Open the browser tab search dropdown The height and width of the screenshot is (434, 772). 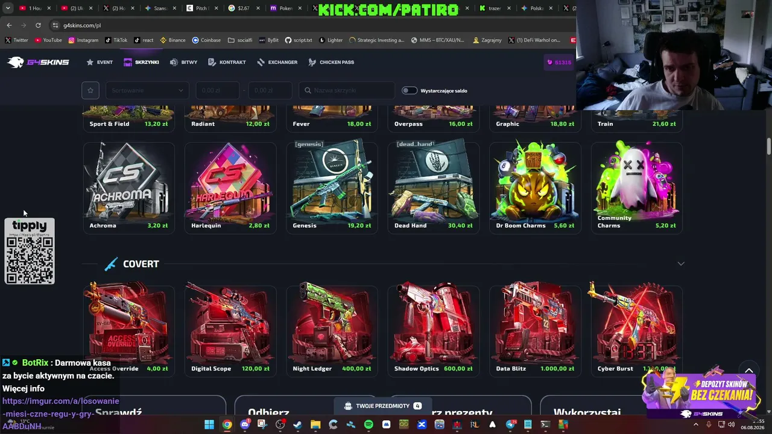8,8
